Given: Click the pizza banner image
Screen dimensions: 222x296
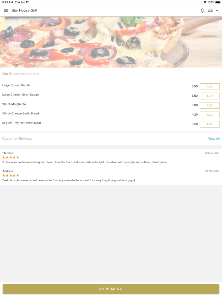Looking at the screenshot, I should (111, 41).
